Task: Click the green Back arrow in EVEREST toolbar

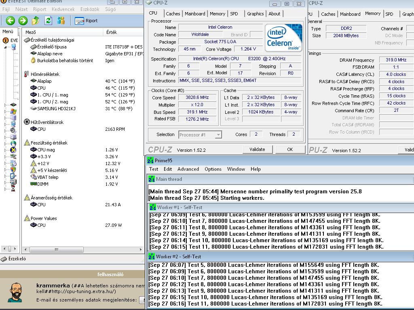Action: click(x=10, y=21)
